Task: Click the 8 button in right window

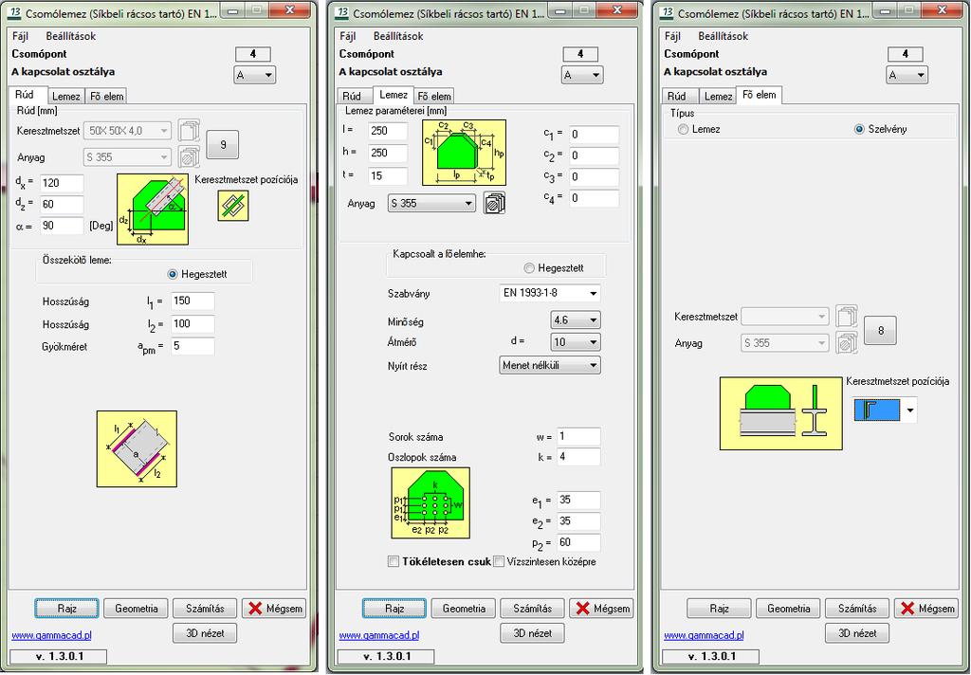Action: pyautogui.click(x=881, y=330)
